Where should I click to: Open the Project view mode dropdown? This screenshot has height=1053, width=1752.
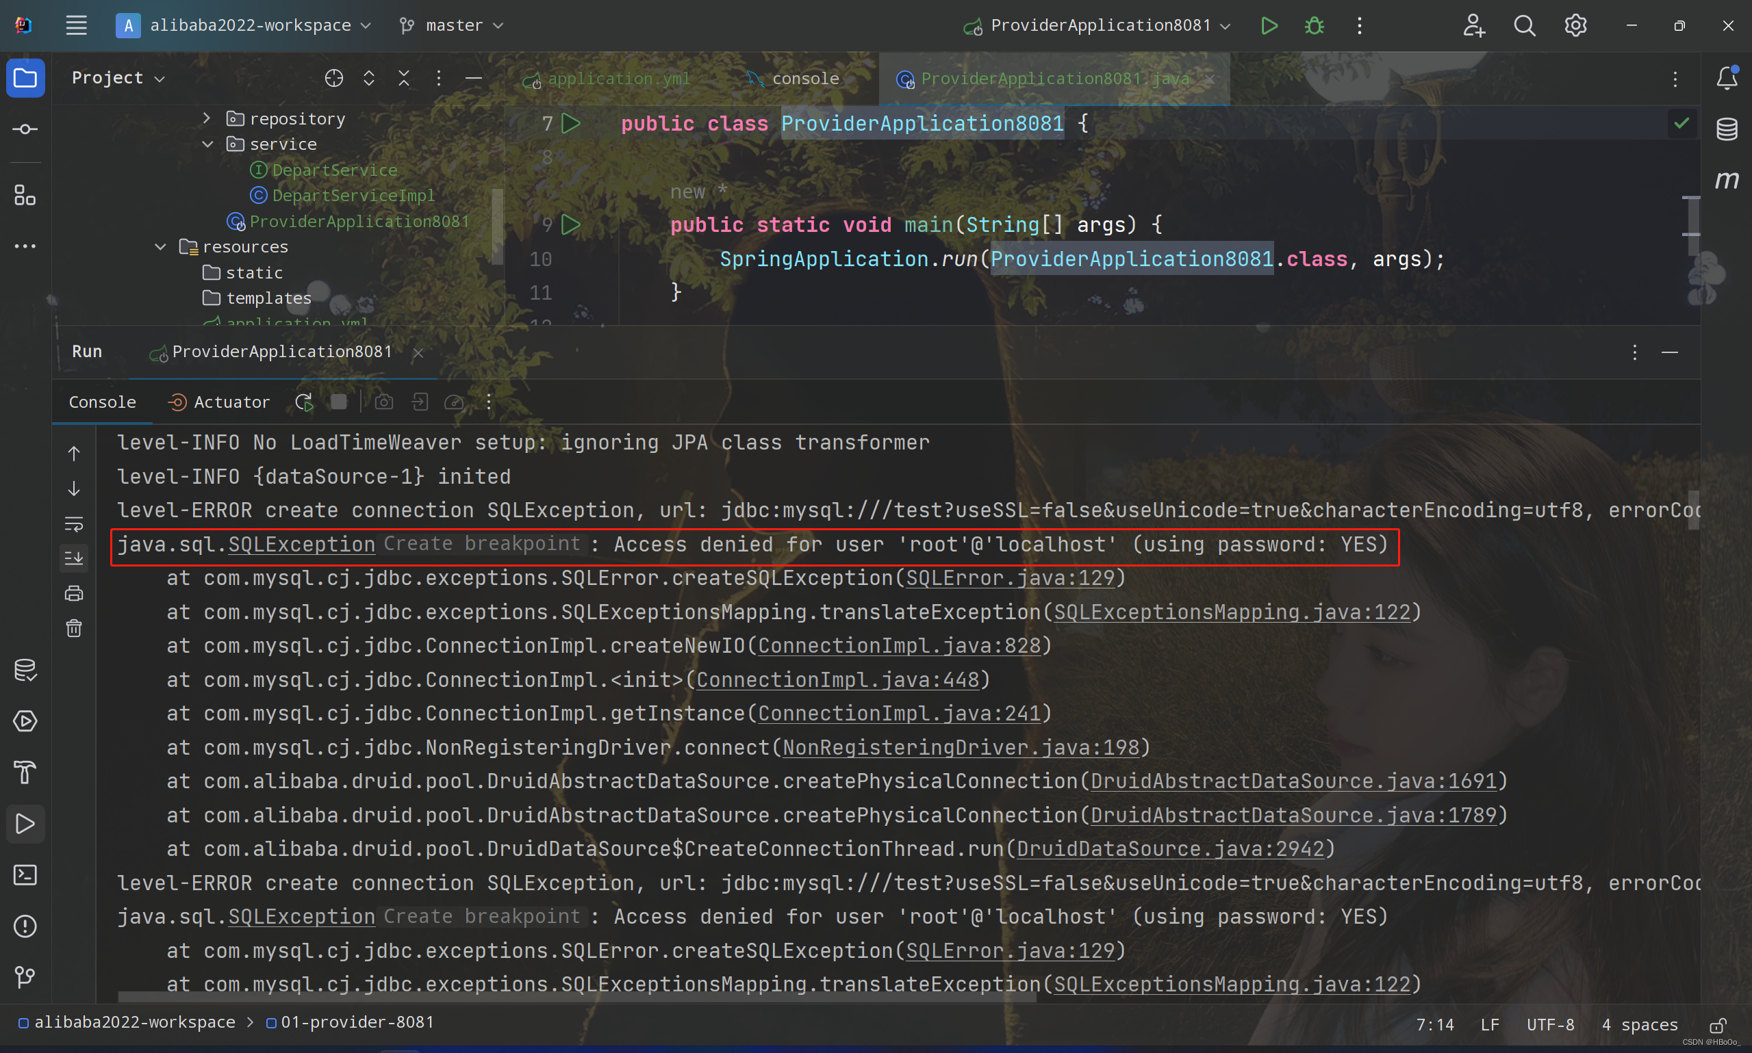(x=118, y=78)
